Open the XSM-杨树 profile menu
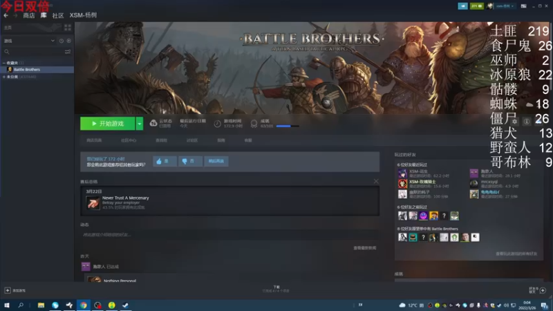Screen dimensions: 553x311 83,15
